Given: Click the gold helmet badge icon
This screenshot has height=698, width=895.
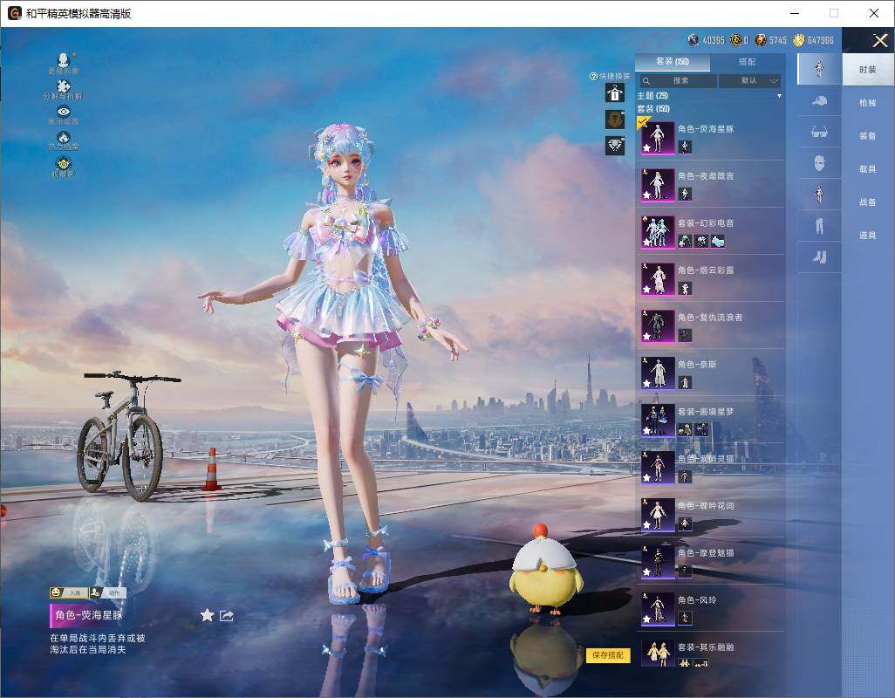Looking at the screenshot, I should [615, 120].
